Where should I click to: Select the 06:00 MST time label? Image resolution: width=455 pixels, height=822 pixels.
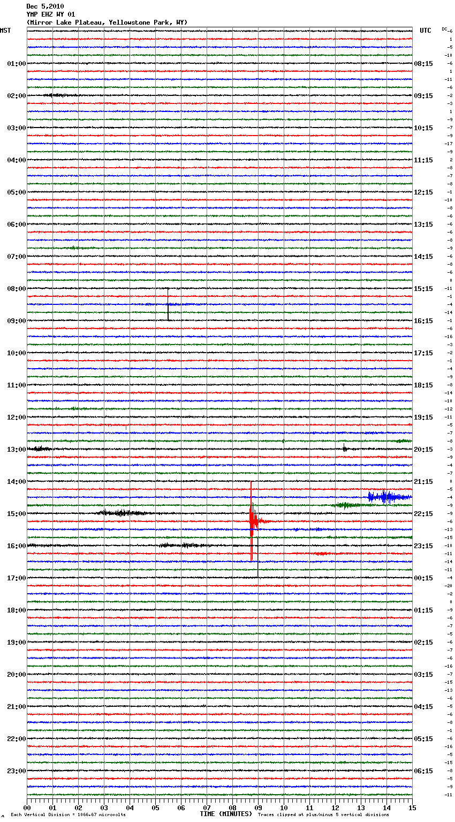pos(17,225)
